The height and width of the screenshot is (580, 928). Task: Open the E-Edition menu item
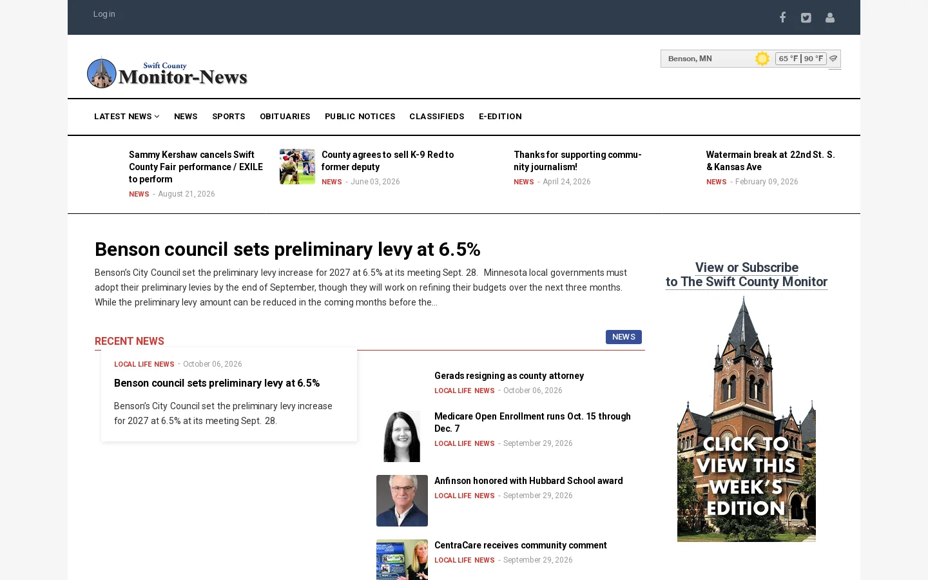pyautogui.click(x=500, y=117)
